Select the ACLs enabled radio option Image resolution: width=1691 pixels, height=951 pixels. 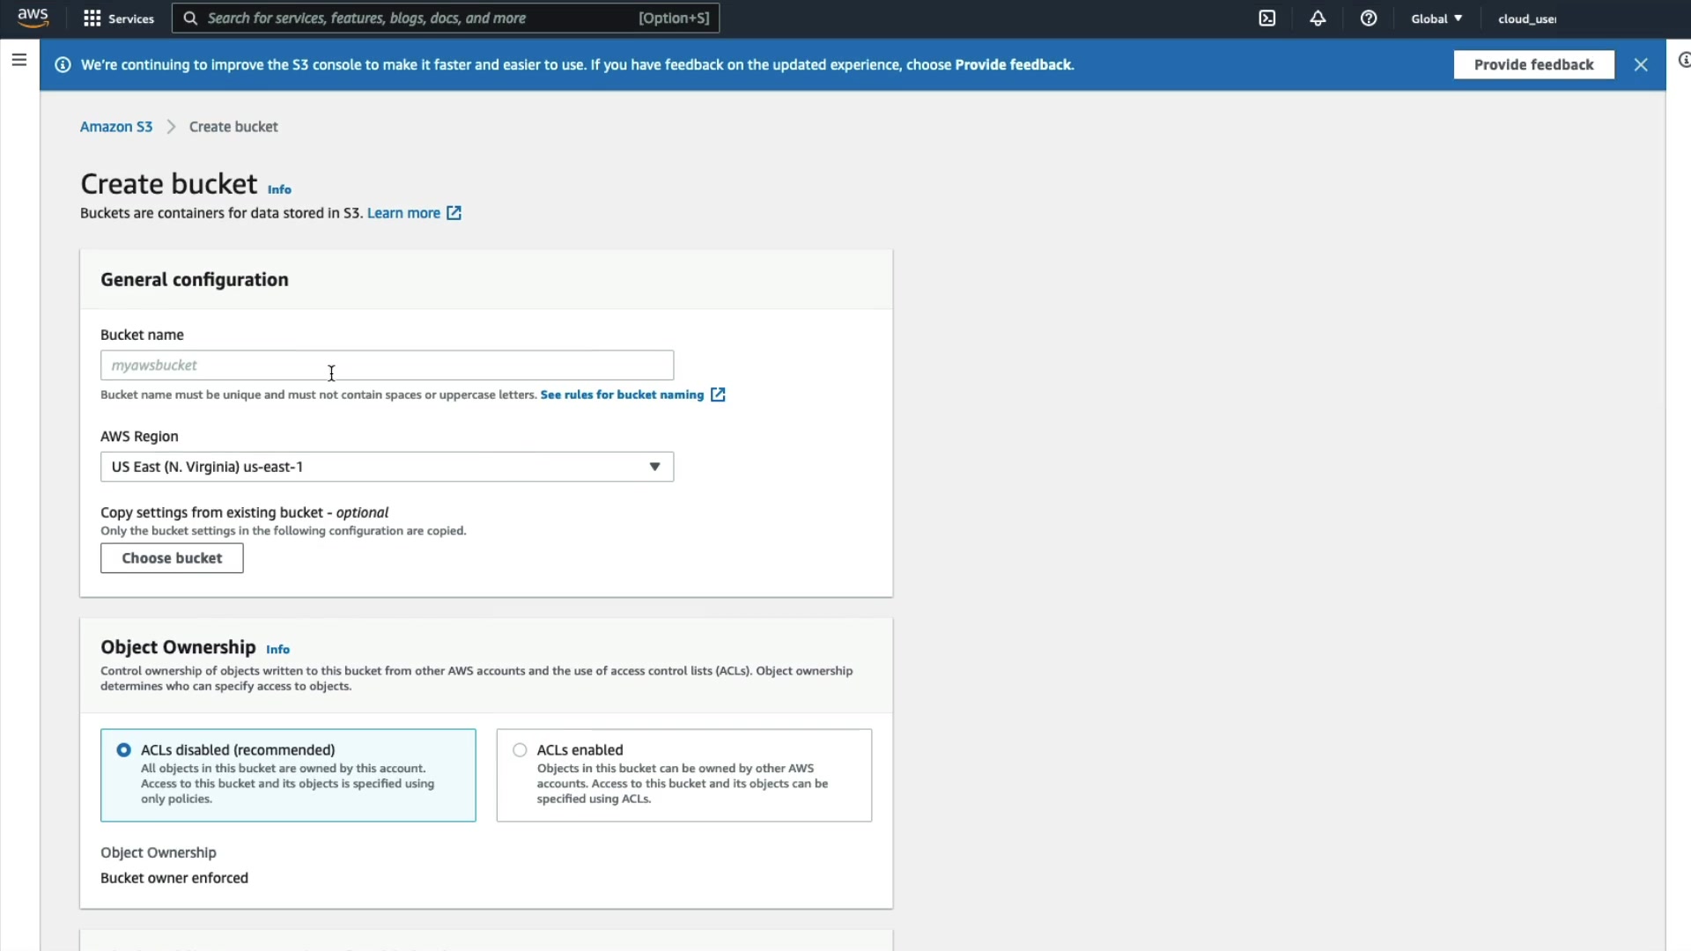click(520, 749)
